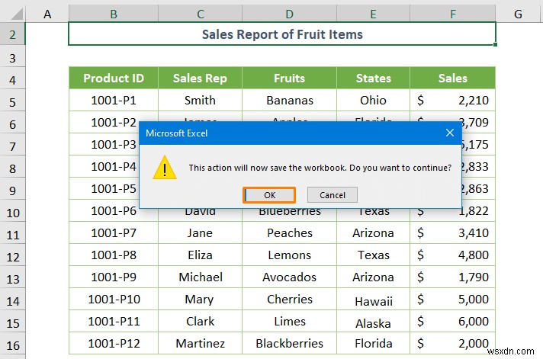Select the Sales Report title cell
543x359 pixels.
(x=282, y=34)
